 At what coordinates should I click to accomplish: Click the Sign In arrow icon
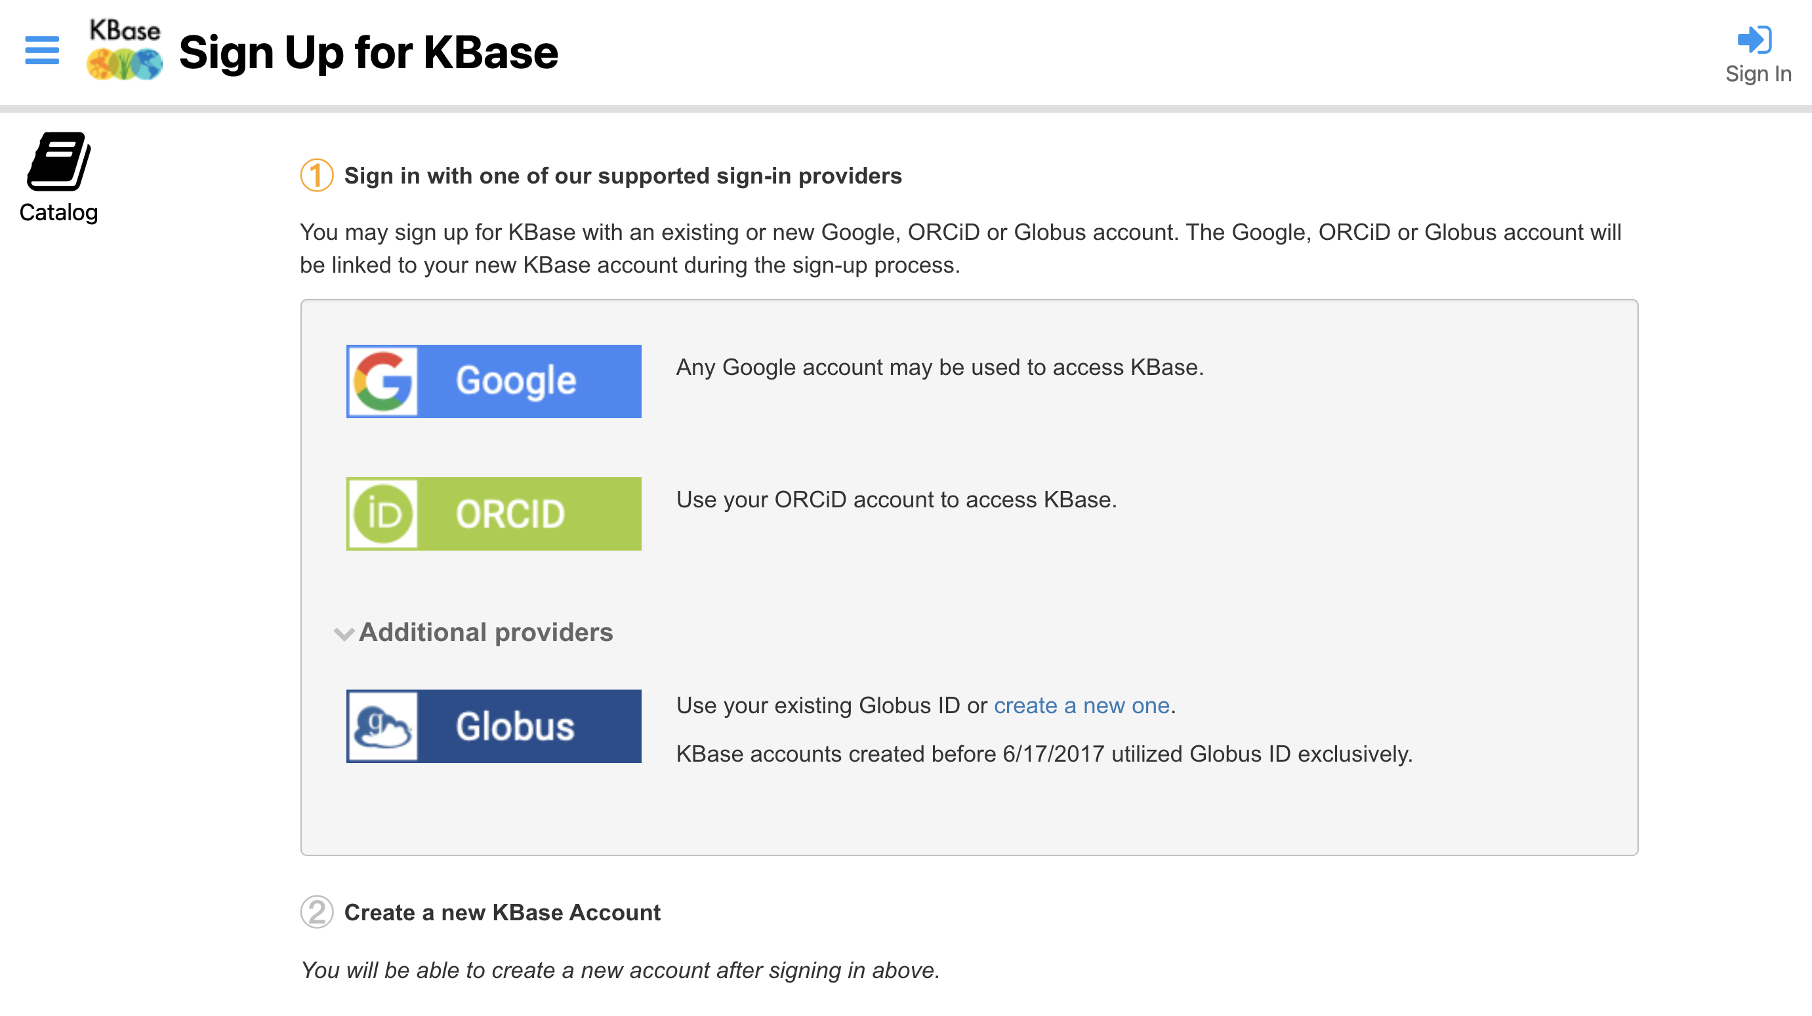click(x=1754, y=39)
